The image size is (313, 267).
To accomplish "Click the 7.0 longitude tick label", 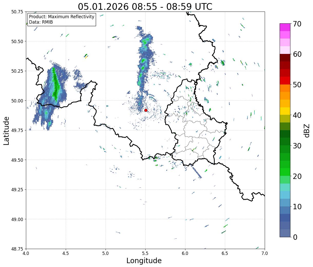I will (265, 253).
